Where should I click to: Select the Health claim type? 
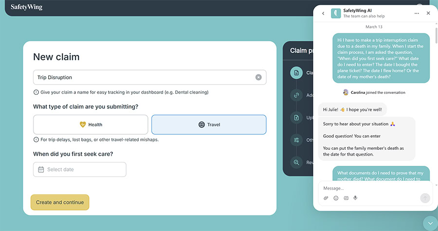pos(91,124)
